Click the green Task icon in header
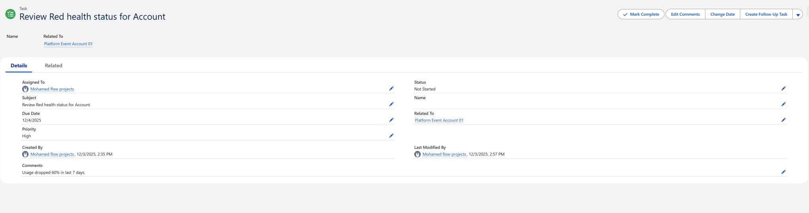Viewport: 809px width, 213px height. pos(10,14)
